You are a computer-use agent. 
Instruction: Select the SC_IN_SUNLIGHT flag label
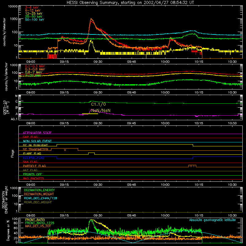pos(35,145)
